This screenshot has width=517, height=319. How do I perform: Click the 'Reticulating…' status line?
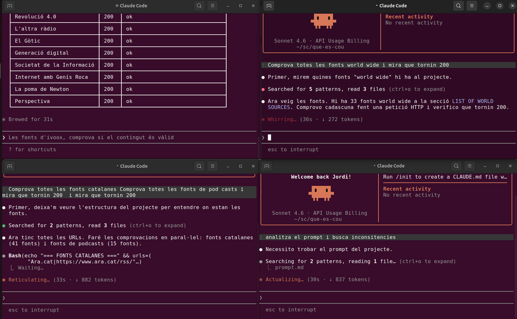59,280
